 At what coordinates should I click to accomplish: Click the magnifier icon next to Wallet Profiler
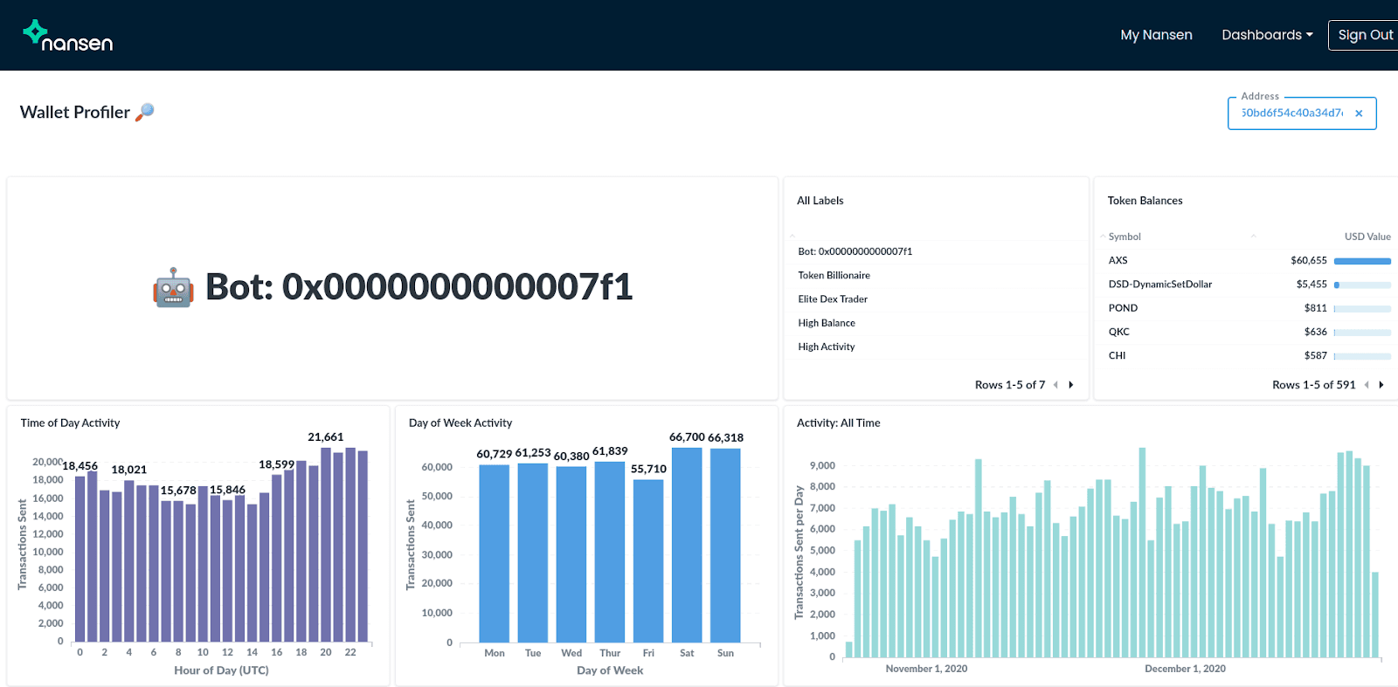145,112
